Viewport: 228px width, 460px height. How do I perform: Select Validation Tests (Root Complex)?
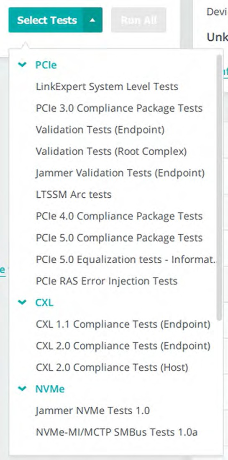click(111, 152)
